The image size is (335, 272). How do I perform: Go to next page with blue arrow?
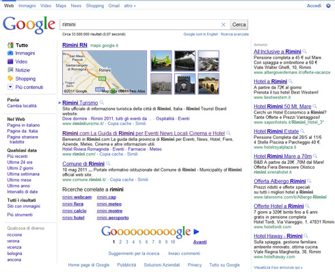(196, 232)
